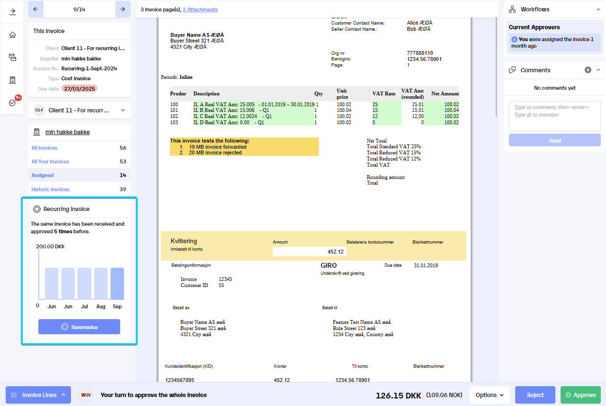Click the 9/14 invoice counter
The height and width of the screenshot is (406, 606).
click(79, 9)
